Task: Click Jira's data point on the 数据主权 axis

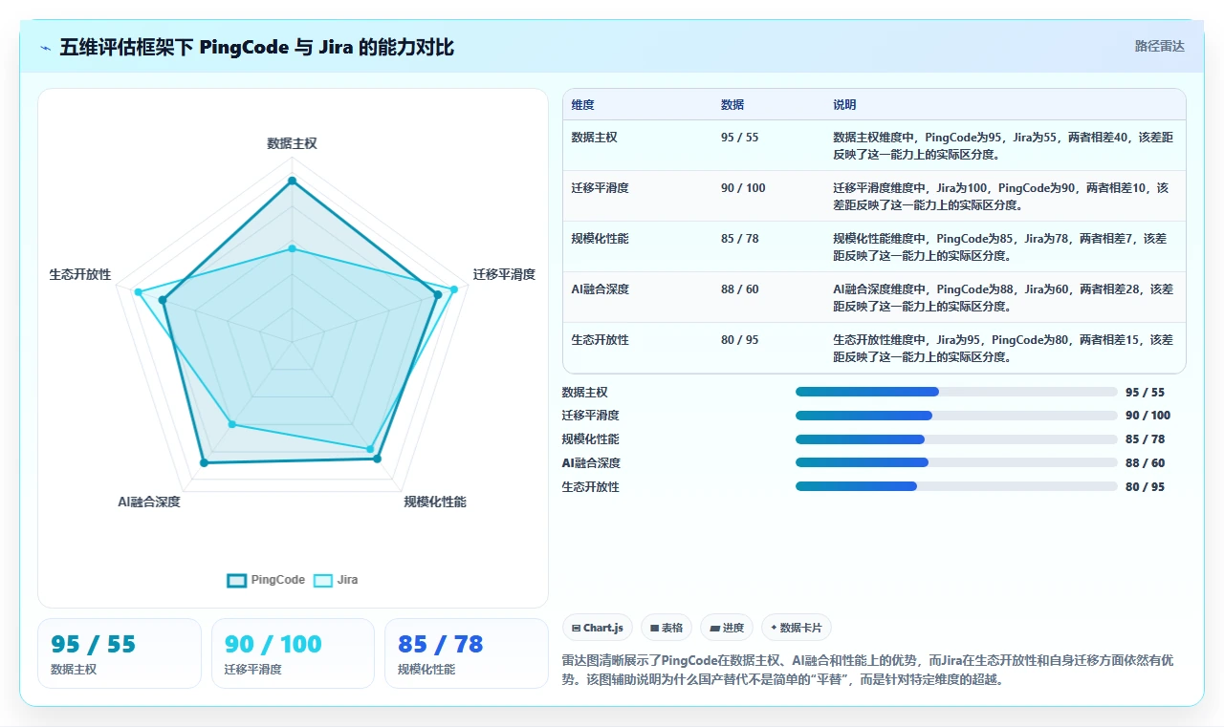Action: pos(292,248)
